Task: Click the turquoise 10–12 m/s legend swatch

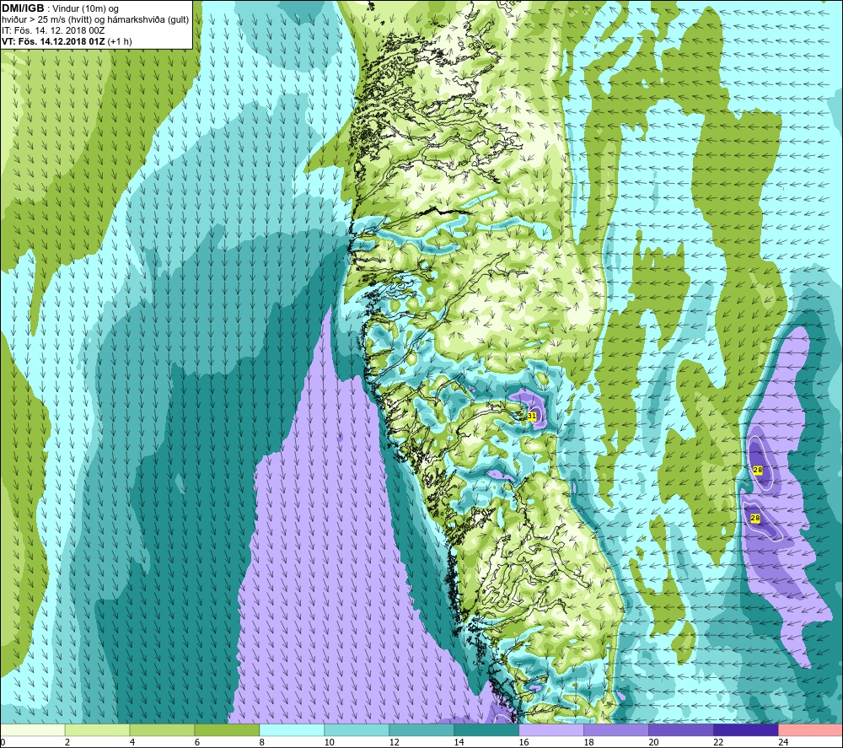Action: pyautogui.click(x=357, y=730)
